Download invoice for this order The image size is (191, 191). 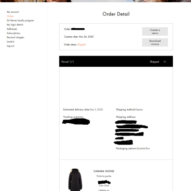click(x=155, y=42)
